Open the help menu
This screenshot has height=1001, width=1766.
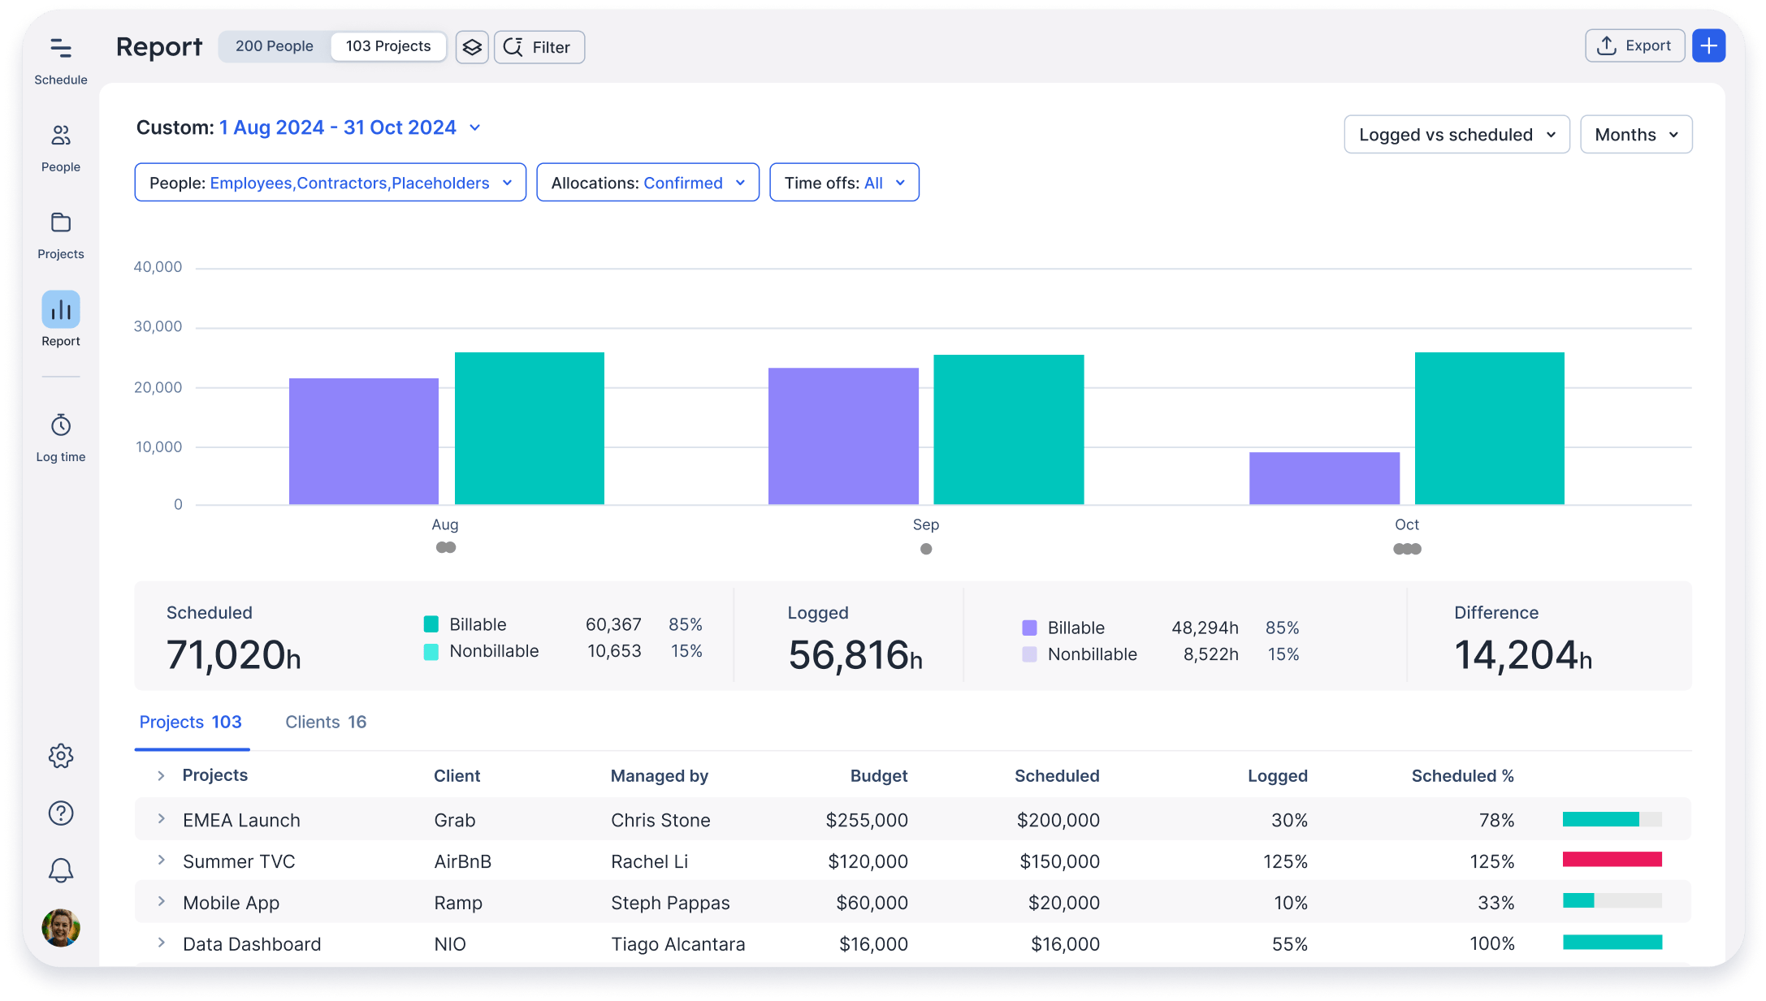pos(60,813)
